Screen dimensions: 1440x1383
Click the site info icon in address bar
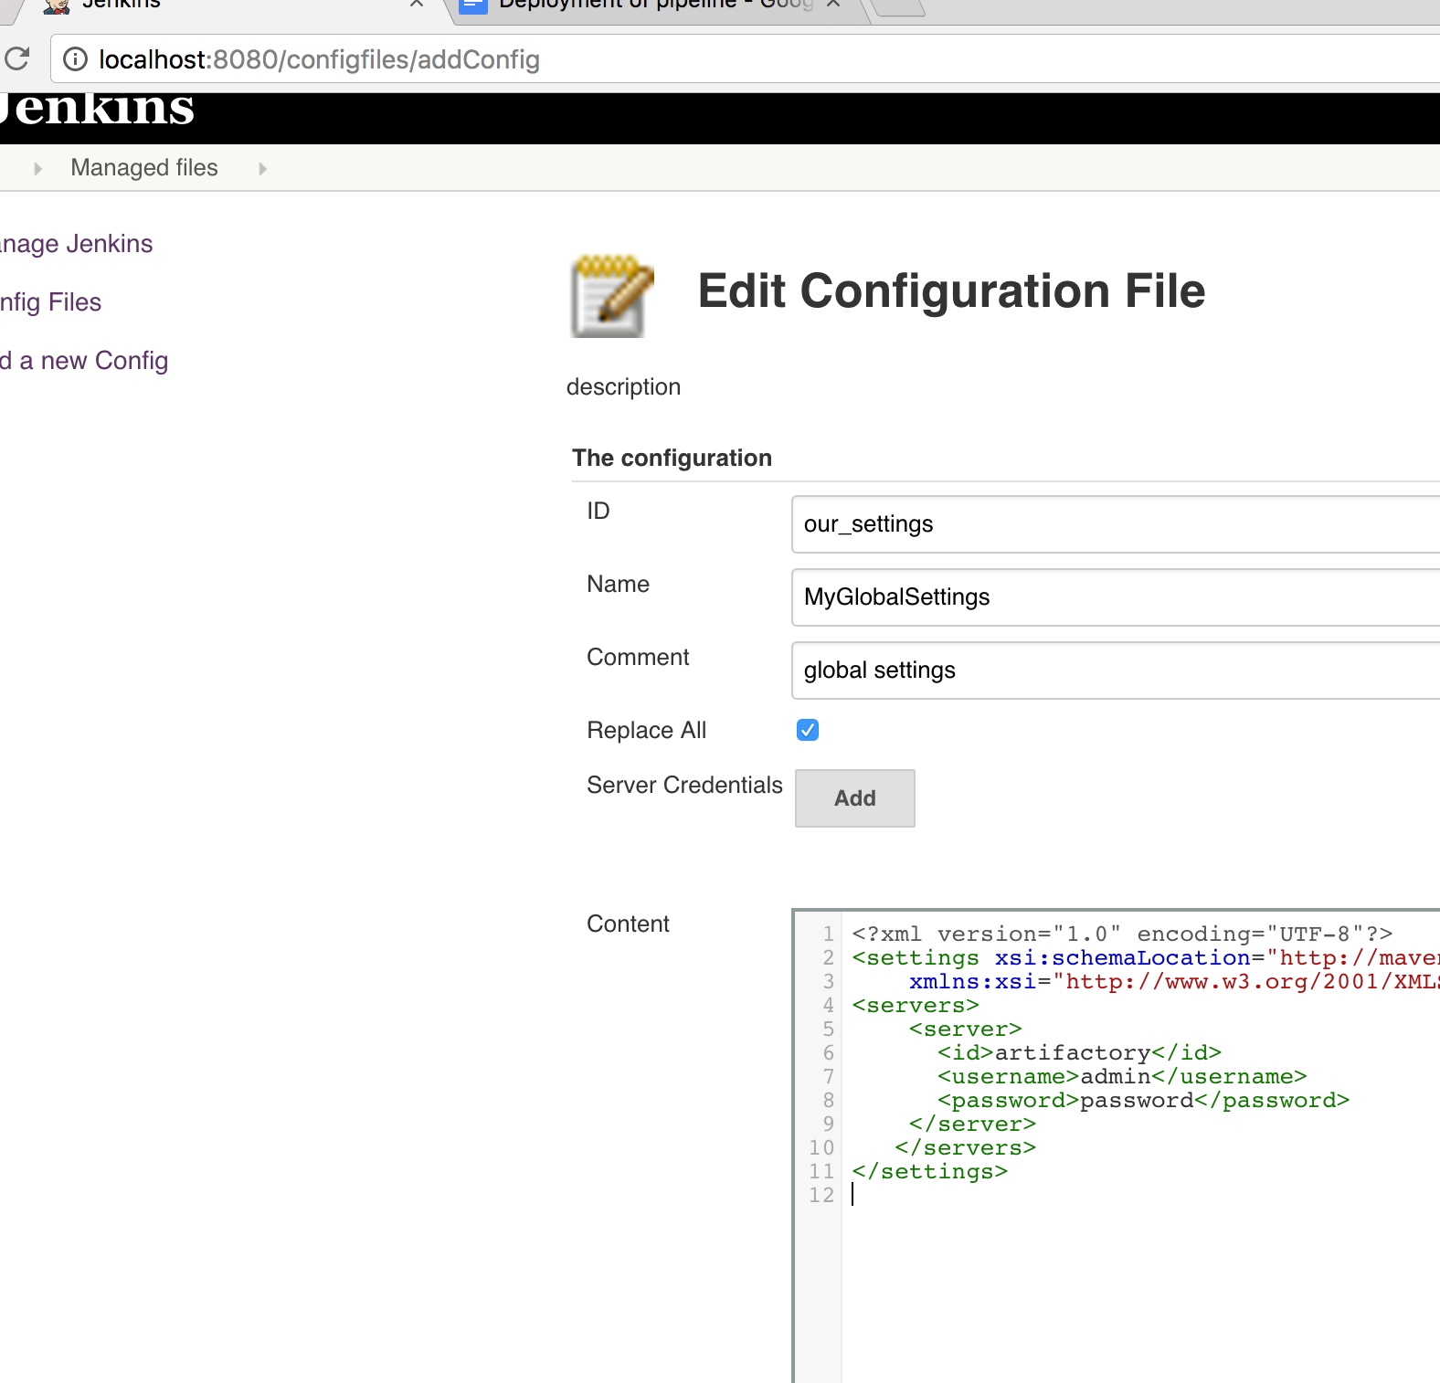point(75,59)
